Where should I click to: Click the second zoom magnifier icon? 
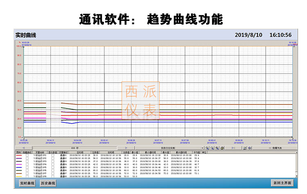[212, 148]
